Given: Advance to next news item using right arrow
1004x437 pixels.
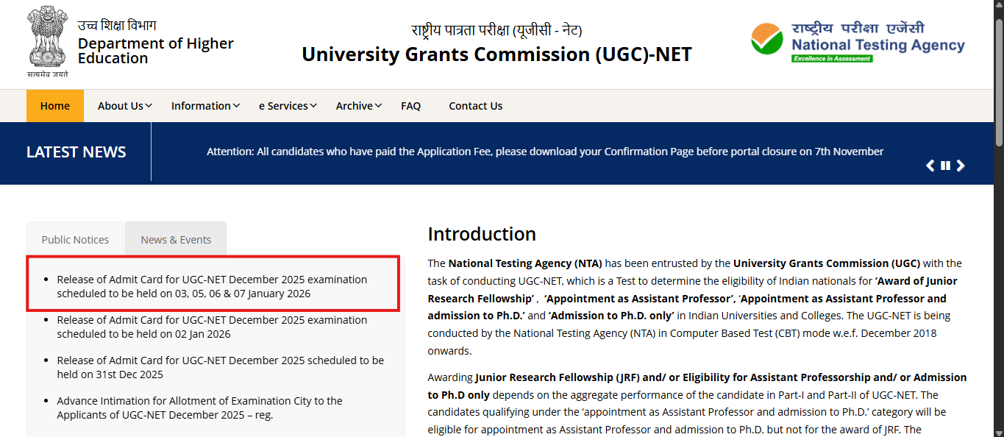Looking at the screenshot, I should (961, 166).
